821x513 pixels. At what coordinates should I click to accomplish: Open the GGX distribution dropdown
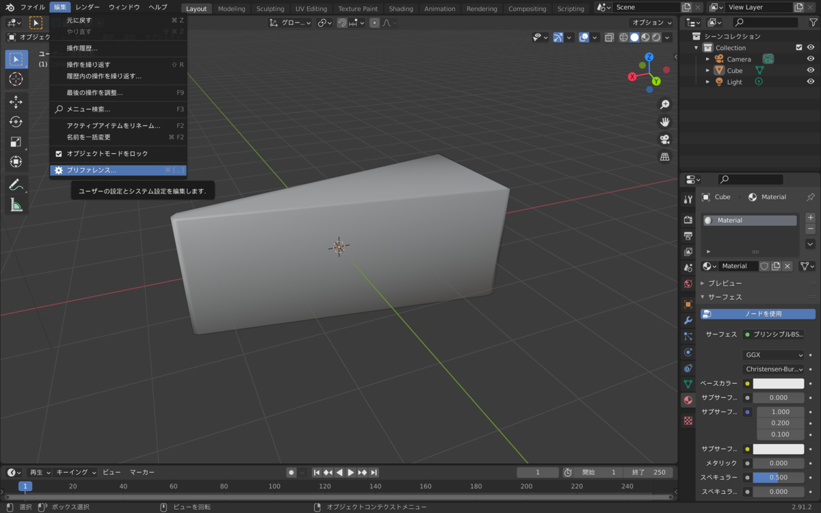pos(774,355)
